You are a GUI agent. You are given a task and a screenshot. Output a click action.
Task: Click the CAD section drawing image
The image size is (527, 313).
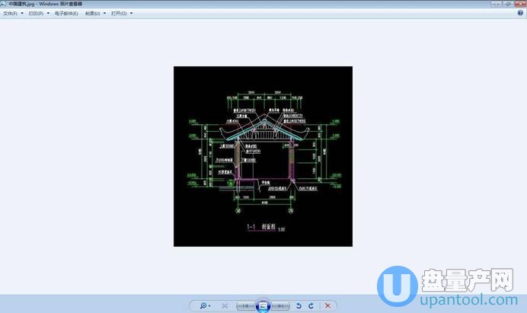pyautogui.click(x=263, y=156)
